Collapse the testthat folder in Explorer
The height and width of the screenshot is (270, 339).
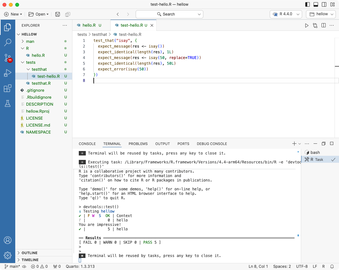coord(38,69)
